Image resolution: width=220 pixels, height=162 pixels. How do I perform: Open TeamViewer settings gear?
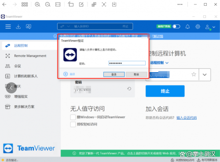198,26
